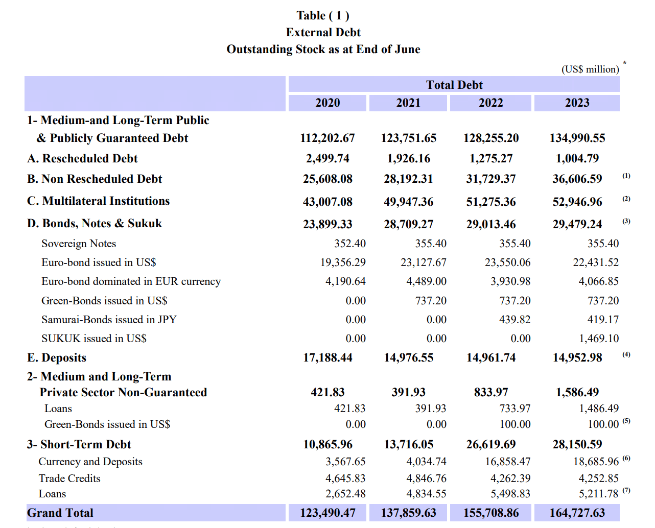
Task: Click footnote (5) beside Green-Bonds 100.00
Action: coord(626,421)
